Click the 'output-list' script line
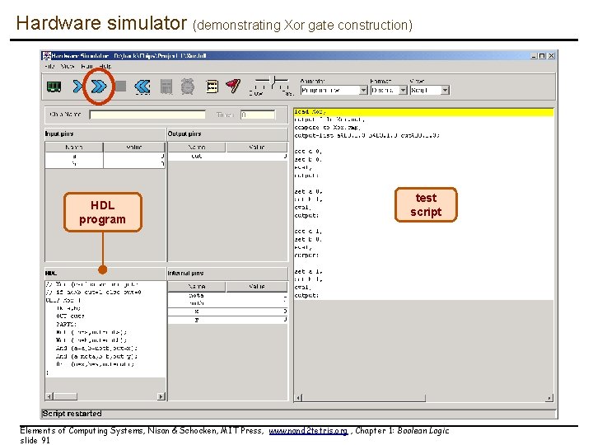This screenshot has width=593, height=445. click(x=367, y=135)
